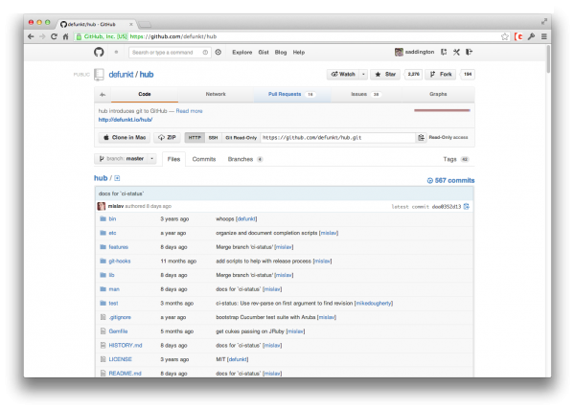Click Read more description link
Viewport: 575px width, 410px height.
[189, 111]
